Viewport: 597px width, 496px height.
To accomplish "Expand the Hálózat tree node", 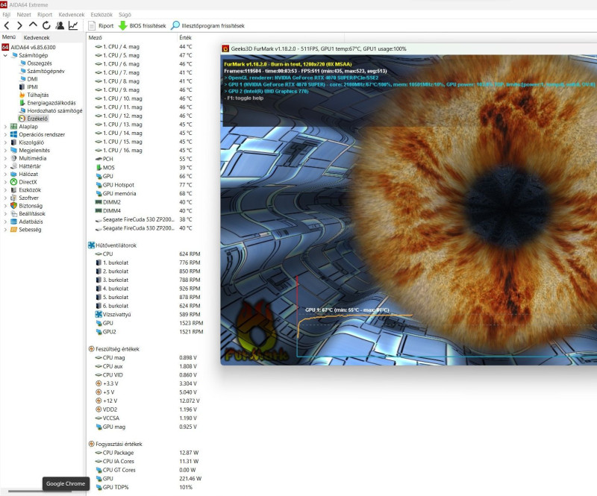I will point(5,174).
